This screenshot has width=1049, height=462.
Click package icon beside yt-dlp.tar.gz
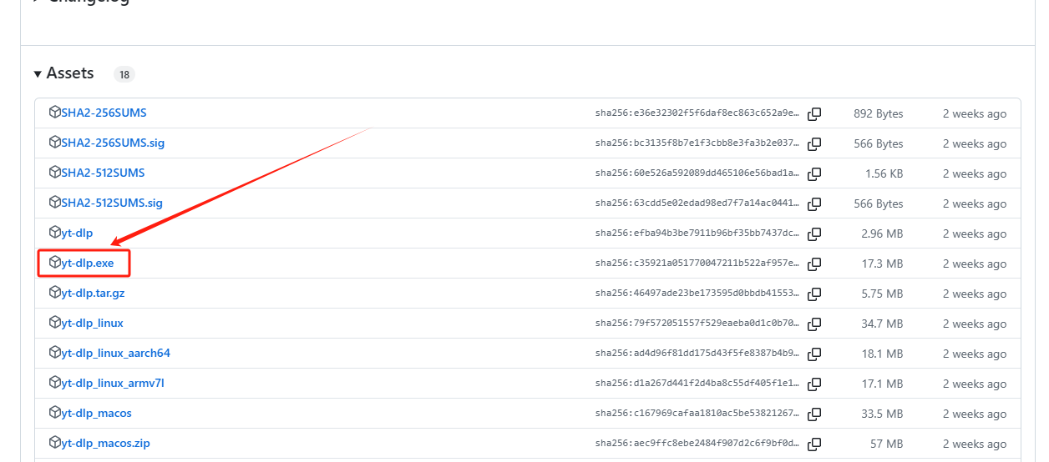click(55, 293)
